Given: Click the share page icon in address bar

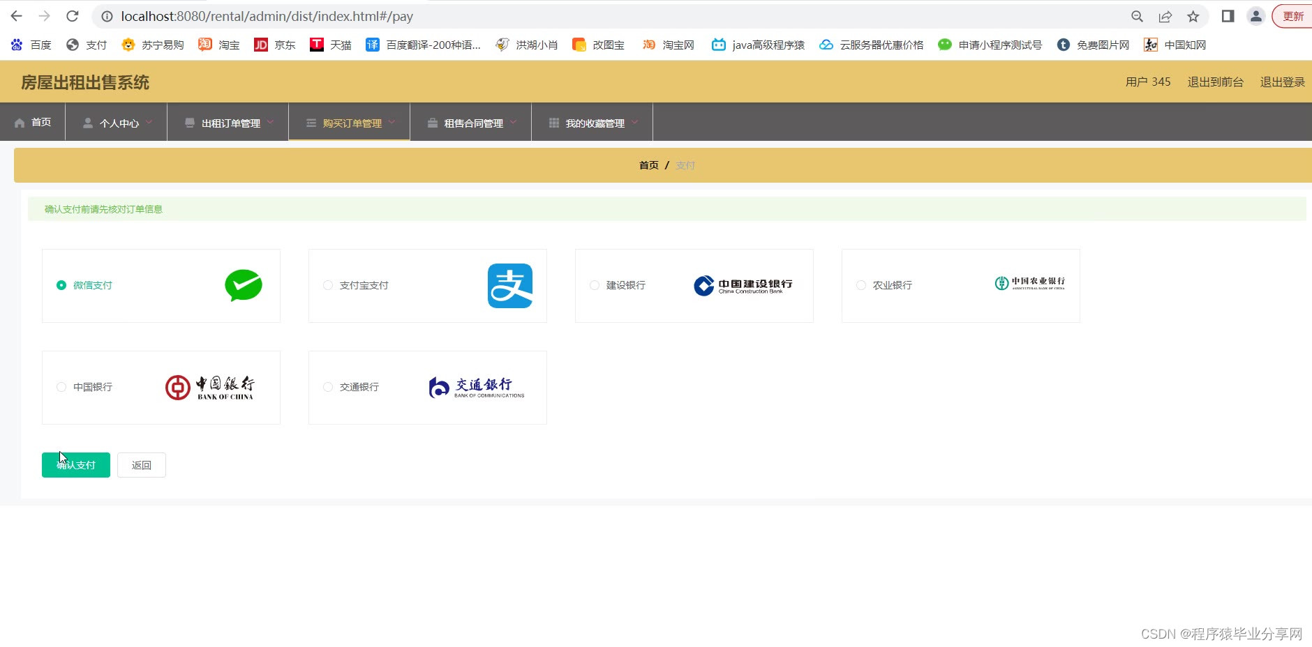Looking at the screenshot, I should pos(1165,16).
